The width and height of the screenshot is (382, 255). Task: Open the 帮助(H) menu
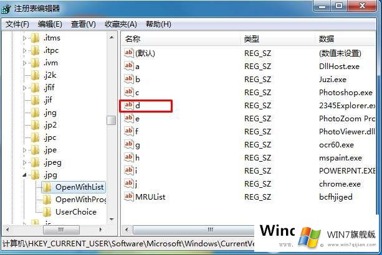158,24
